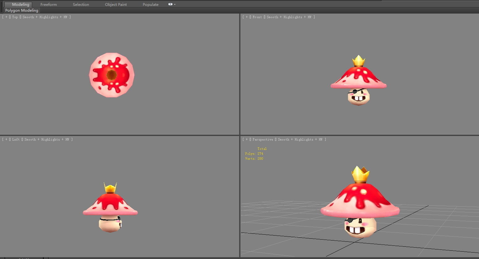Open the Front viewport [+] general menu
Viewport: 479px width, 259px height.
[247, 17]
